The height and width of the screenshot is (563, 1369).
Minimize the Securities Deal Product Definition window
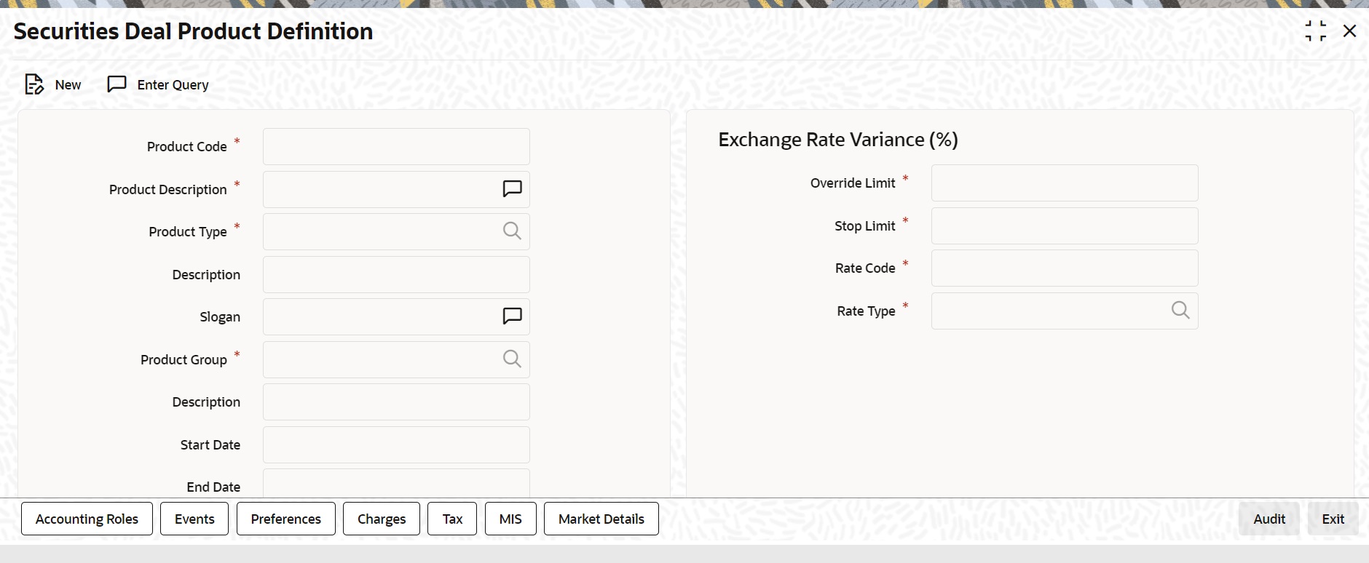(x=1316, y=31)
